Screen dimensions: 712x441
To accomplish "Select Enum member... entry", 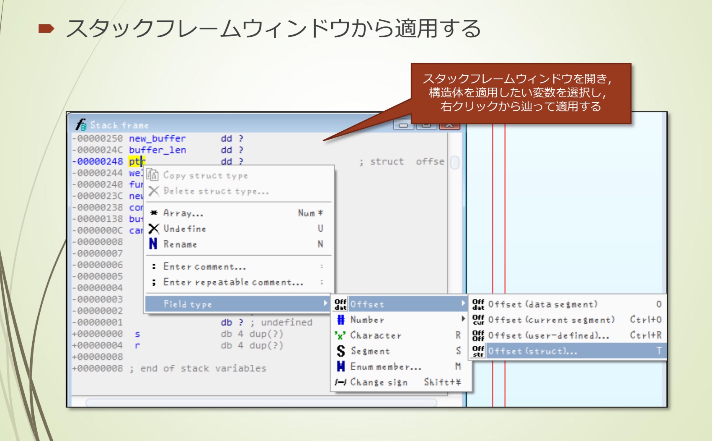I will click(400, 366).
